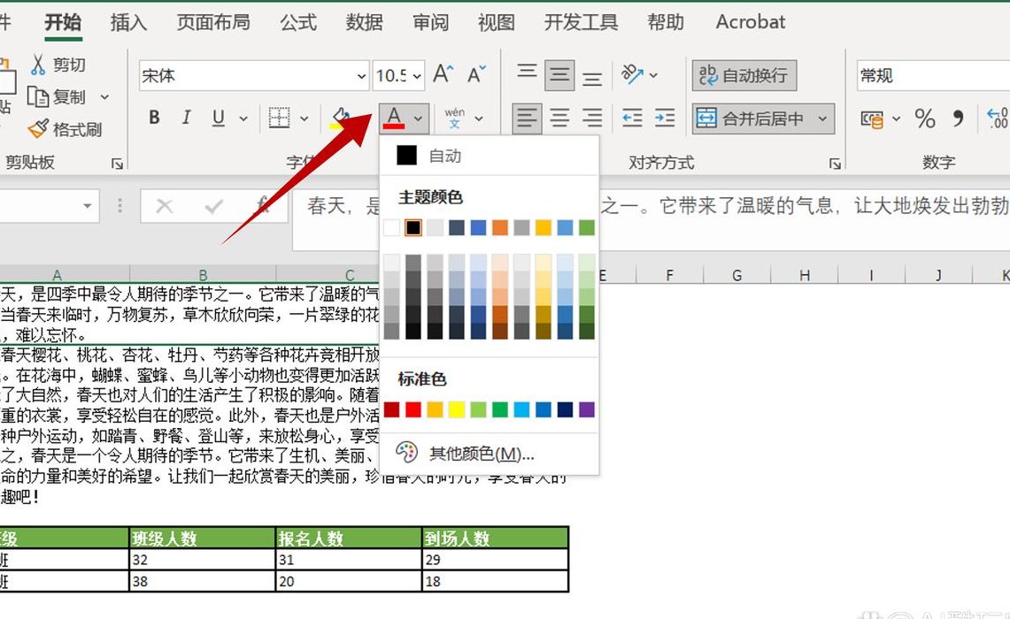Switch to the 审阅 (Review) tab
Image resolution: width=1010 pixels, height=619 pixels.
[430, 22]
